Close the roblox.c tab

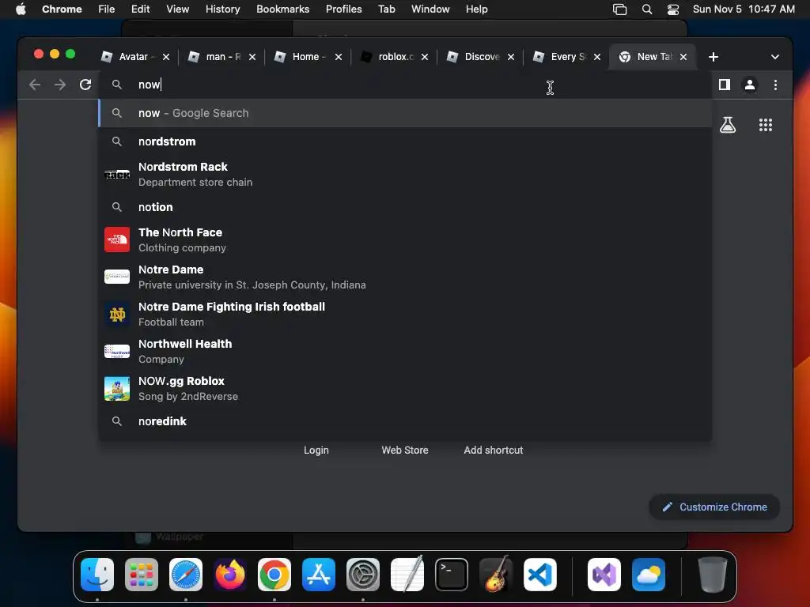[424, 57]
